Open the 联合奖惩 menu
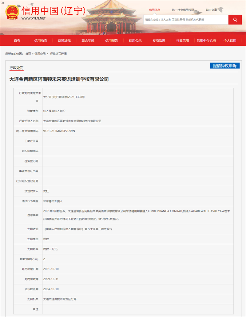246x317 pixels. coord(88,40)
